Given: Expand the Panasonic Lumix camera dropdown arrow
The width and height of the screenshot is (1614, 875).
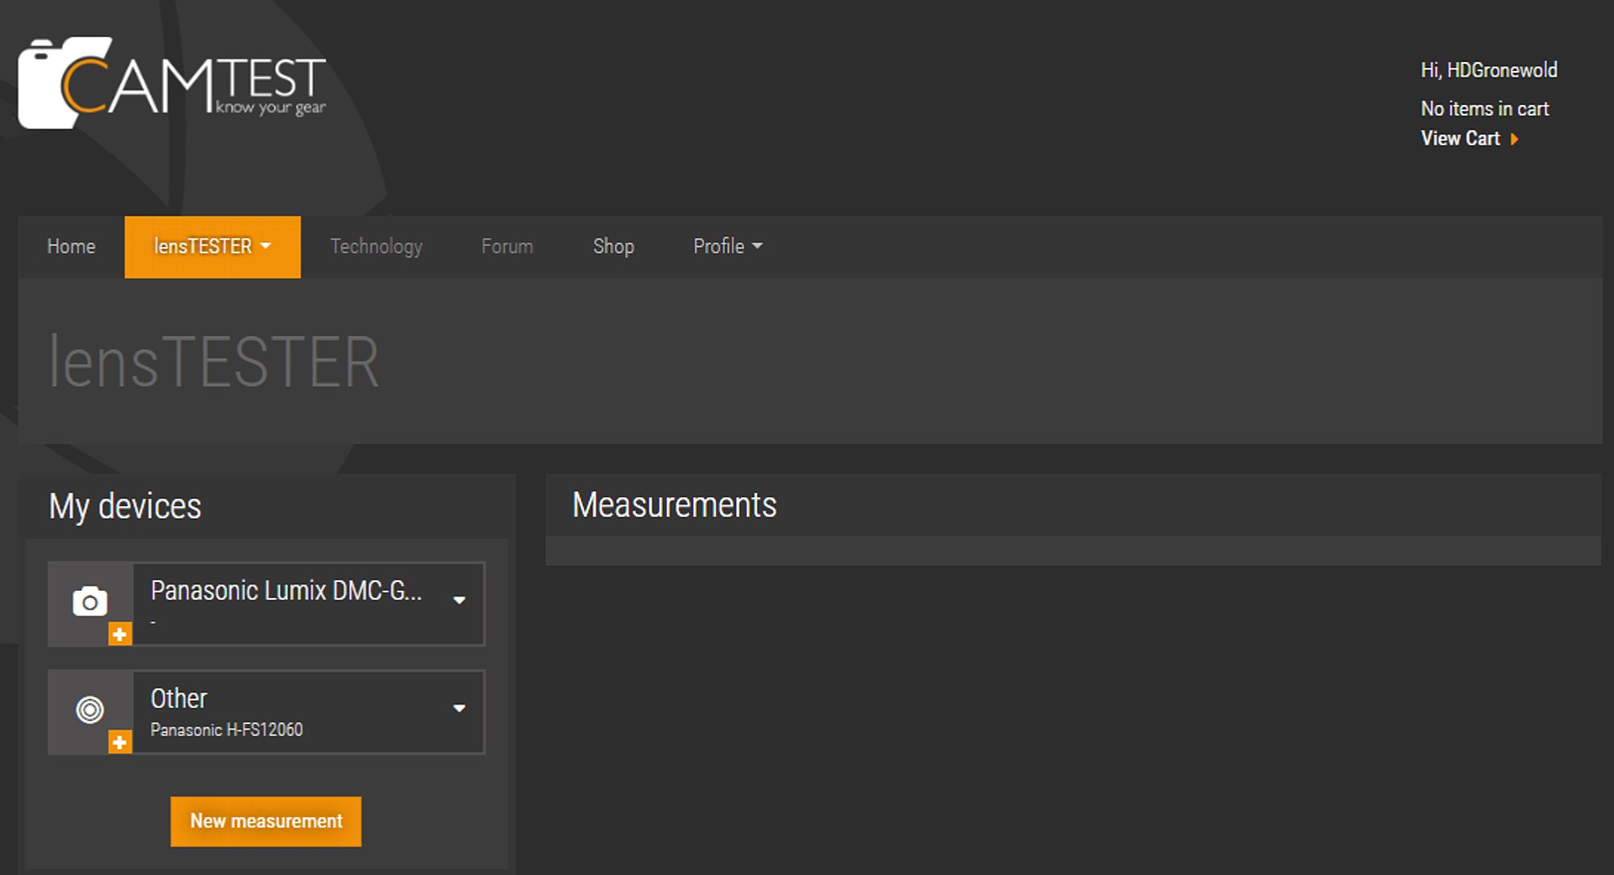Looking at the screenshot, I should (x=459, y=600).
